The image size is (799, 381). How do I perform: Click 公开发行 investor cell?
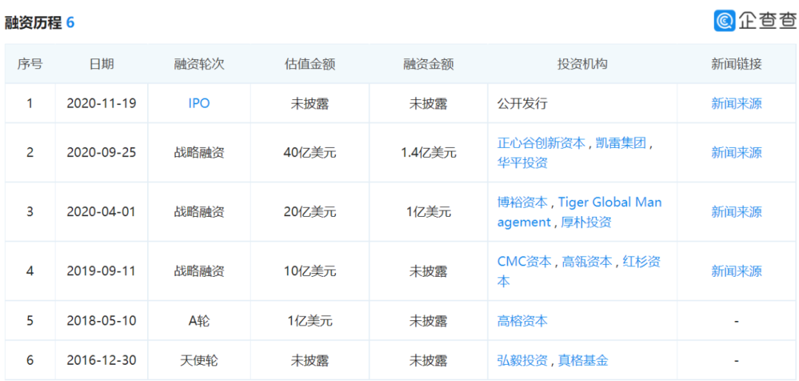[x=522, y=104]
